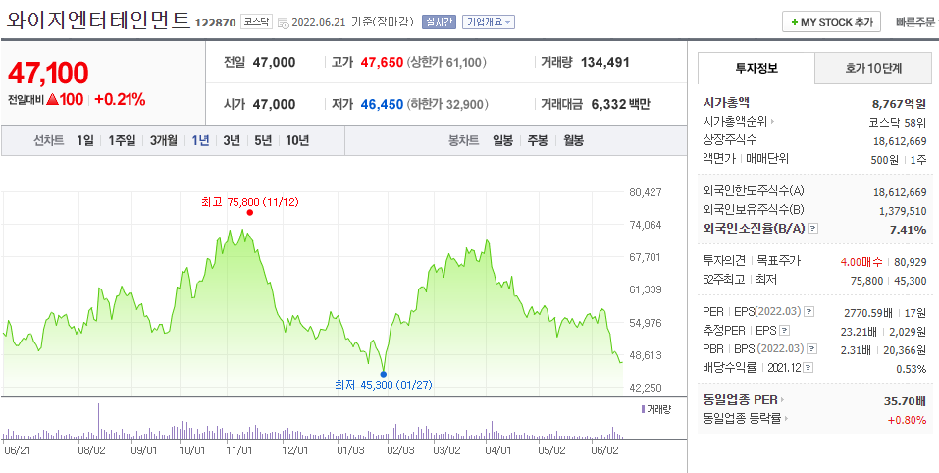Click 고가 value 47,650

point(382,62)
